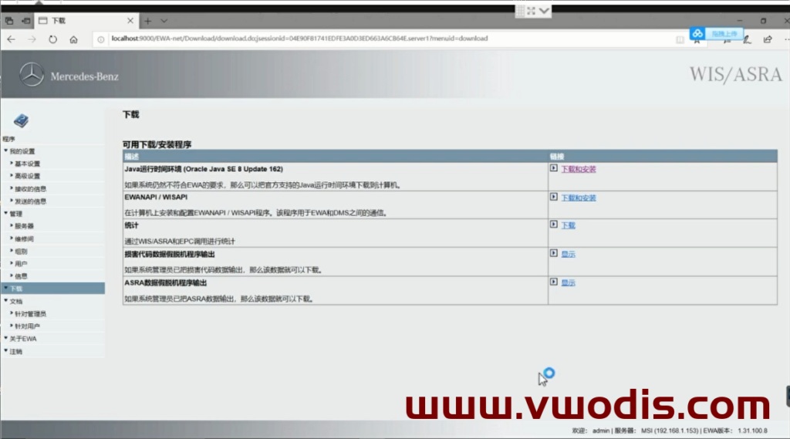Click the WIS/ASRA header title

pyautogui.click(x=735, y=75)
